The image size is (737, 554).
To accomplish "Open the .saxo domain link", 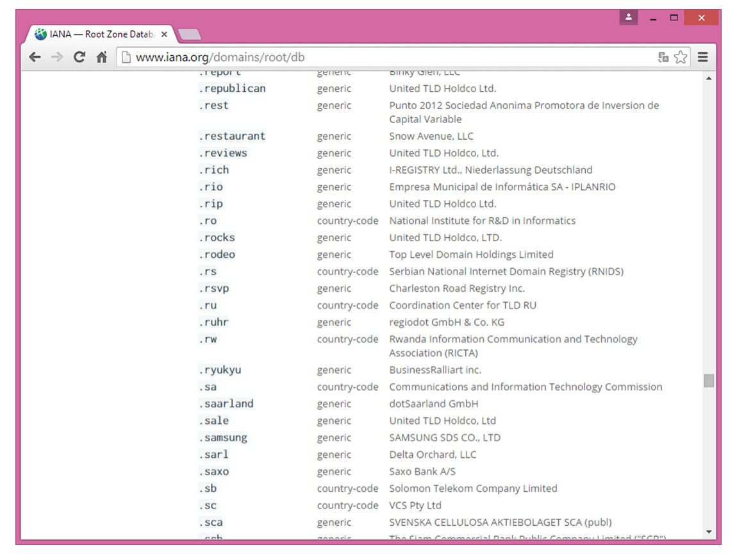I will (213, 471).
